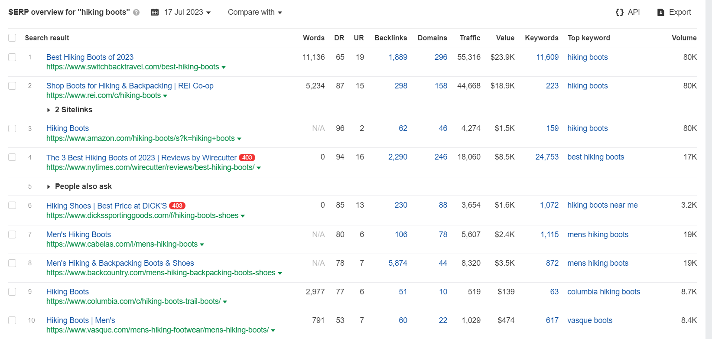The image size is (712, 339).
Task: Open Men's Hiking & Backpacking Boots & Shoes
Action: (x=120, y=263)
